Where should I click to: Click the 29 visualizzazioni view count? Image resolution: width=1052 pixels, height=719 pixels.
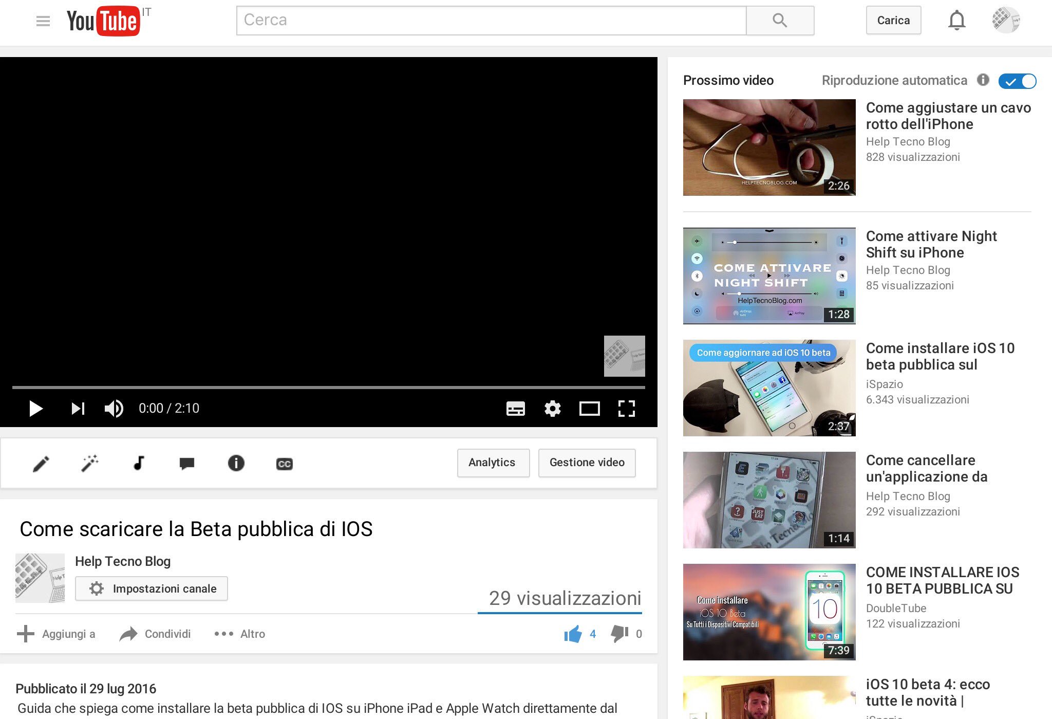click(565, 598)
